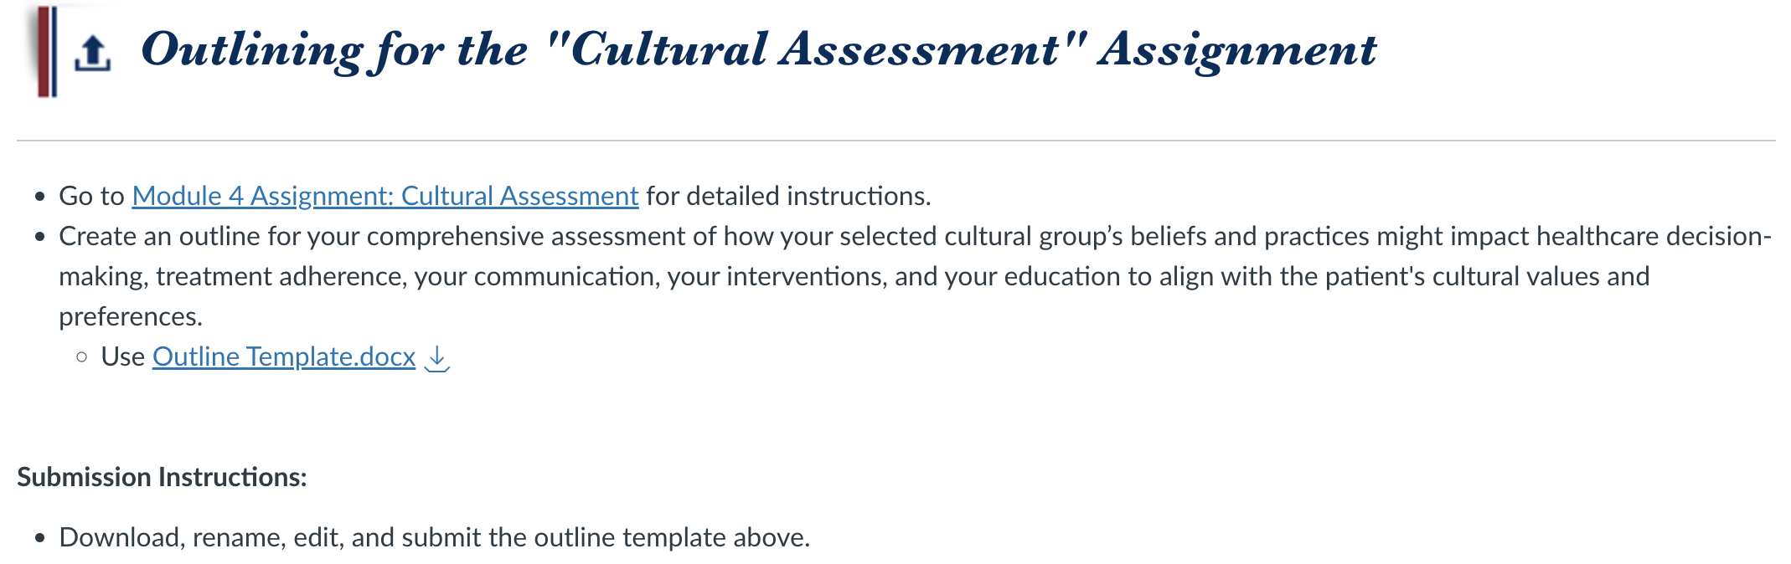
Task: Click the word "Assignment" ending the title
Action: [x=1237, y=50]
